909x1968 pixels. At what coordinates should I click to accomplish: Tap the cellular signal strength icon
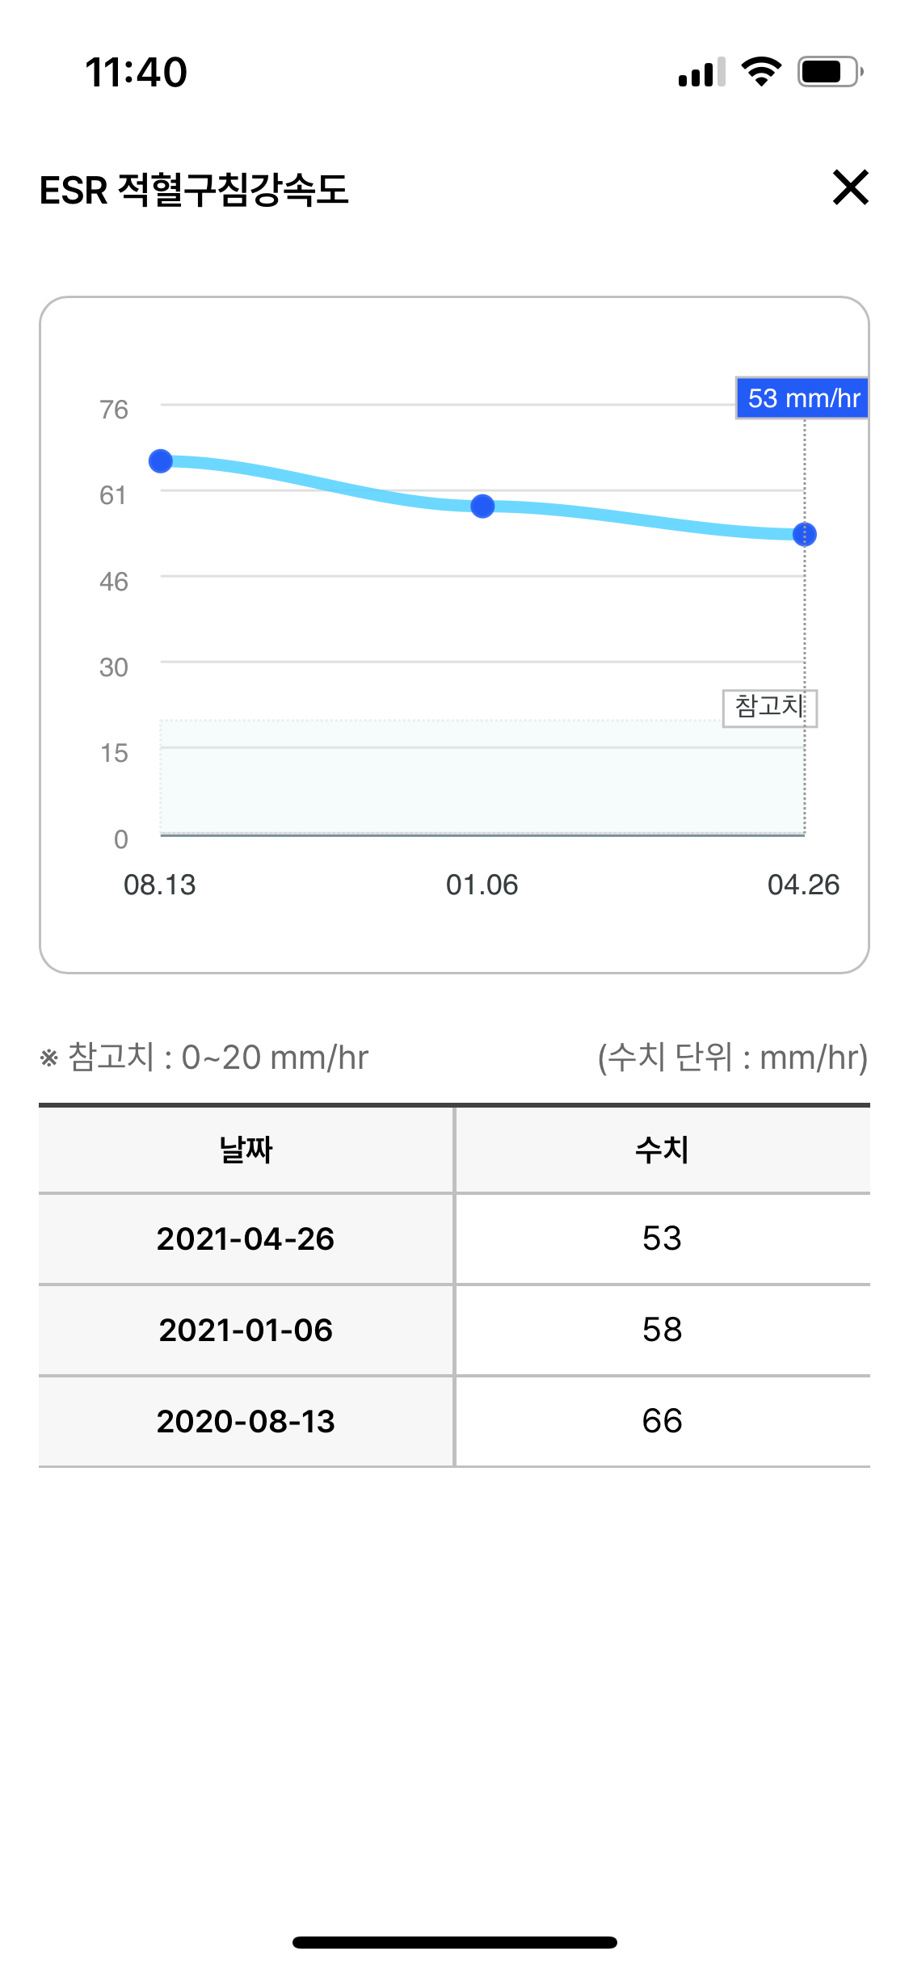click(x=702, y=72)
